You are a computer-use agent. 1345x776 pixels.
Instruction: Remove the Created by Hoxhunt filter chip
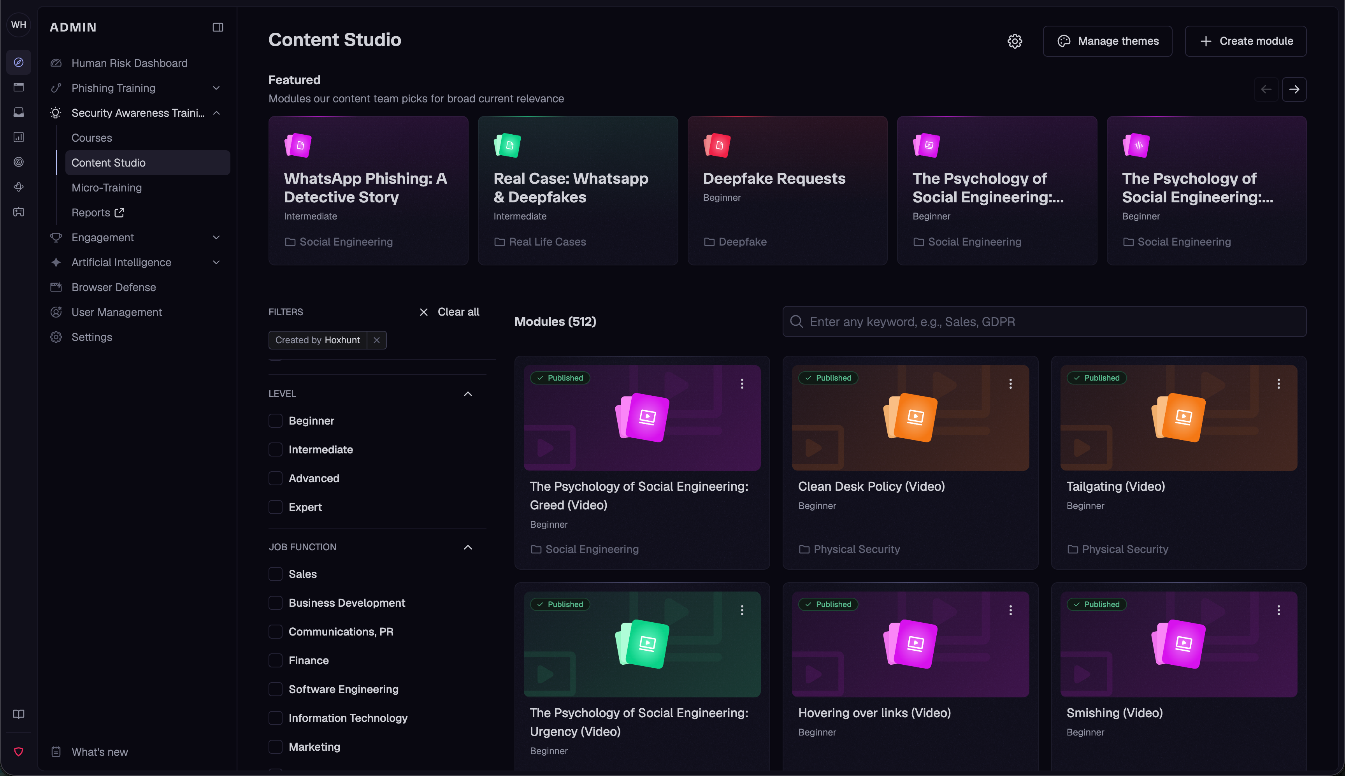pos(376,340)
